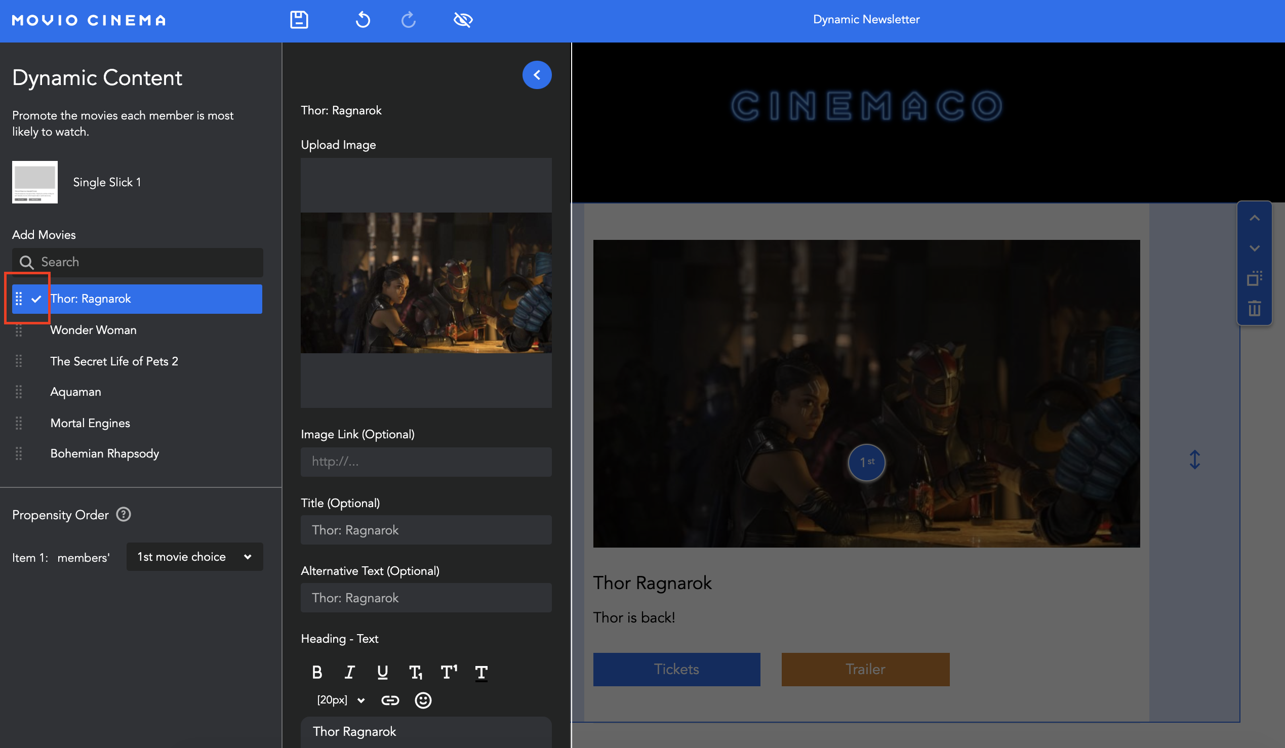Select Thor: Ragnarok in movie list
The image size is (1285, 748).
coord(137,299)
